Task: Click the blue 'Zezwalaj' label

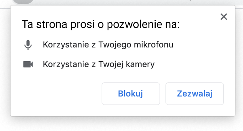Action: point(194,94)
